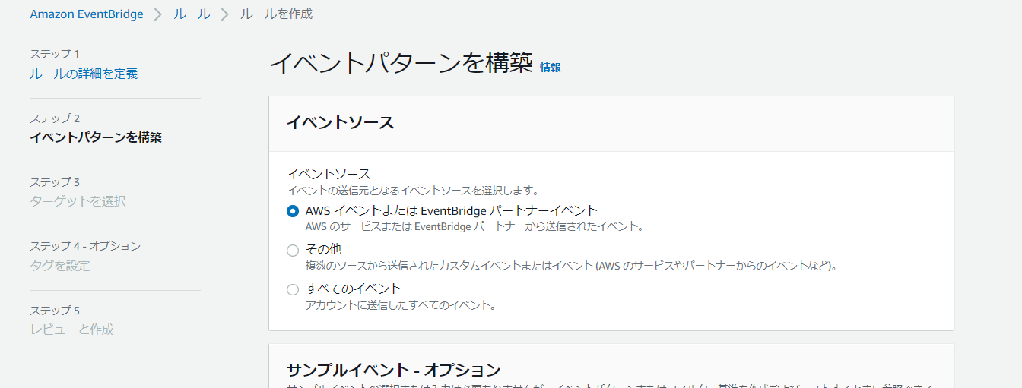Open the 情報 info link beside heading

click(x=551, y=68)
